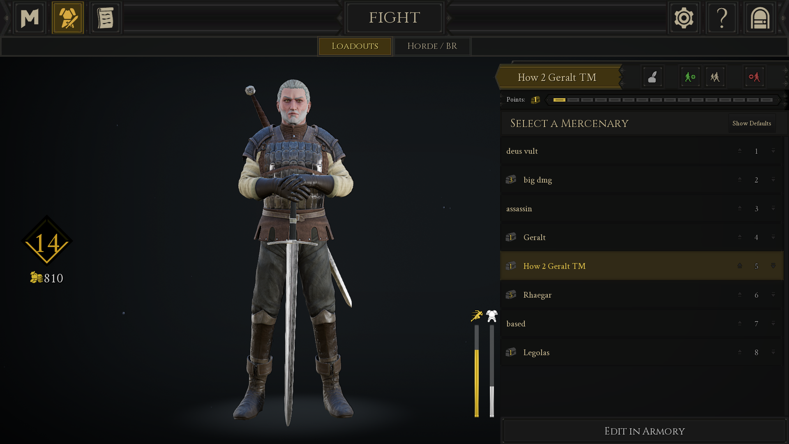789x444 pixels.
Task: Duplicate mercenary with the two-figures icon
Action: click(715, 77)
